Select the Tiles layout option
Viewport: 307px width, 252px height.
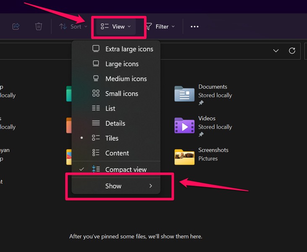coord(112,138)
